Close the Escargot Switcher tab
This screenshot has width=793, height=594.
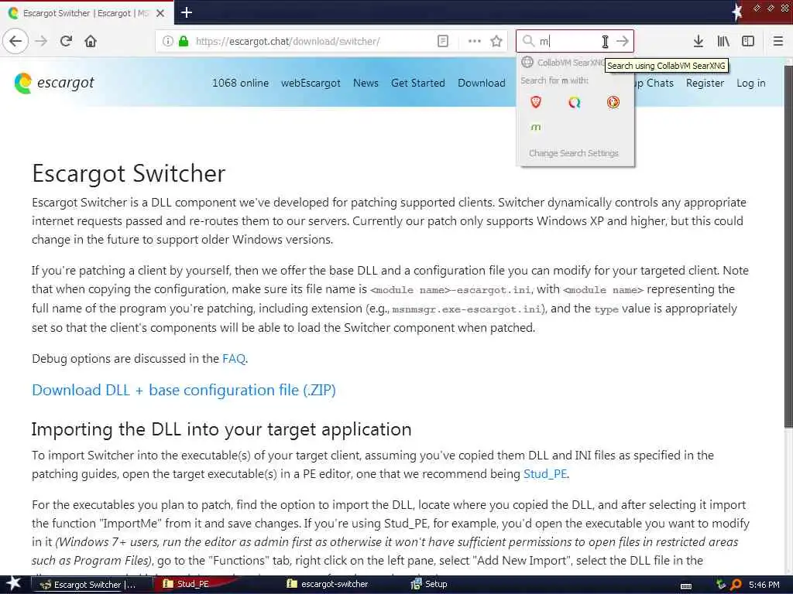(160, 13)
